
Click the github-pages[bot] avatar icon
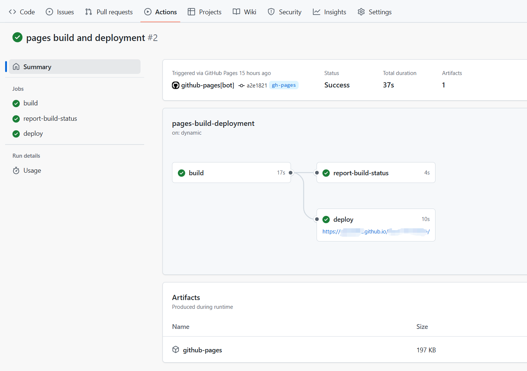pyautogui.click(x=176, y=85)
